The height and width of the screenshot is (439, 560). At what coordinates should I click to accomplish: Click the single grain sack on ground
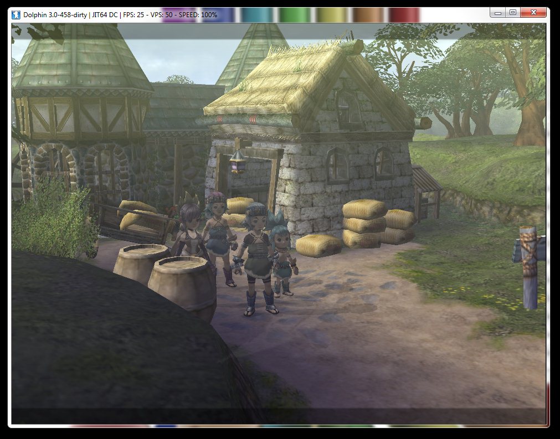coord(318,245)
